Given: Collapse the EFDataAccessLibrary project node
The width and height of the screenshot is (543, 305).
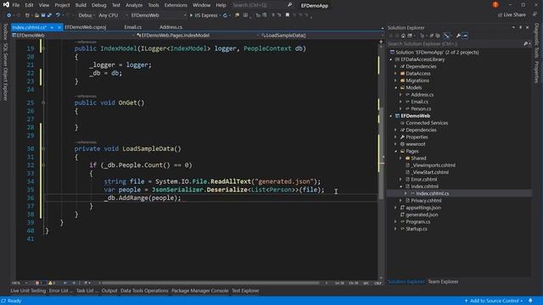Looking at the screenshot, I should pos(391,59).
